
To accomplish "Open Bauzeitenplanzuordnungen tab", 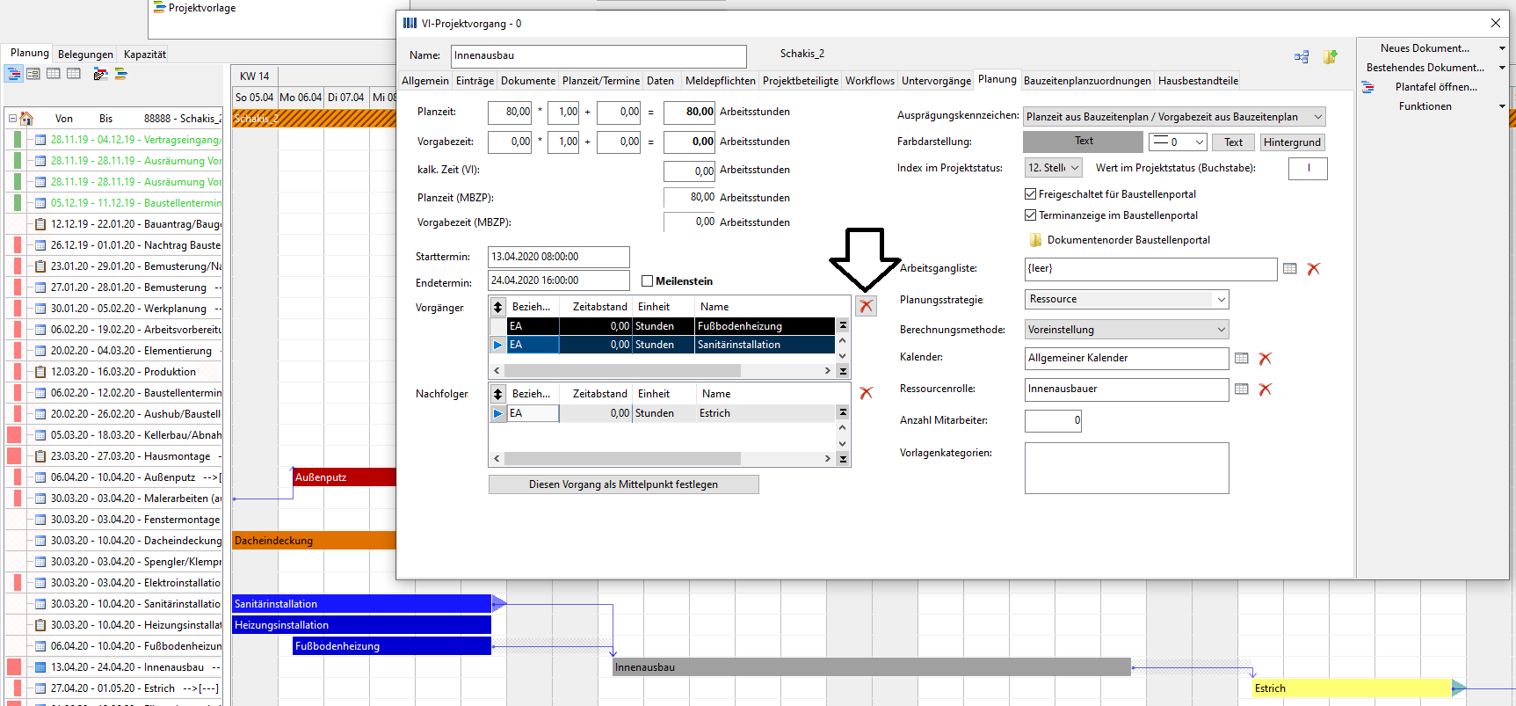I will click(x=1087, y=81).
